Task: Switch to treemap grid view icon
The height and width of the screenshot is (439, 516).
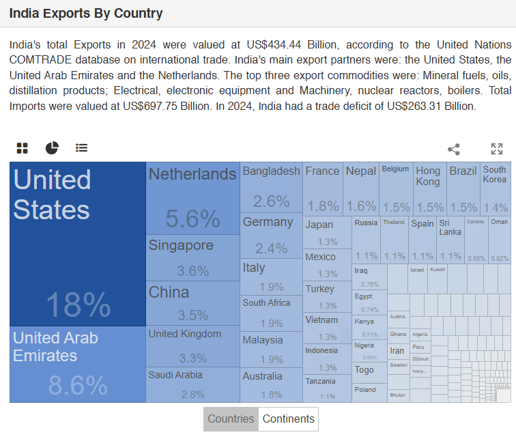Action: 23,148
